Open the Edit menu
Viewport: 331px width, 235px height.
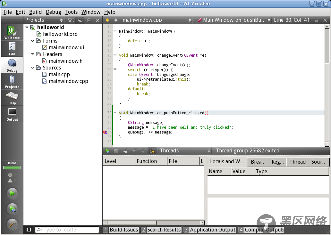pos(21,12)
